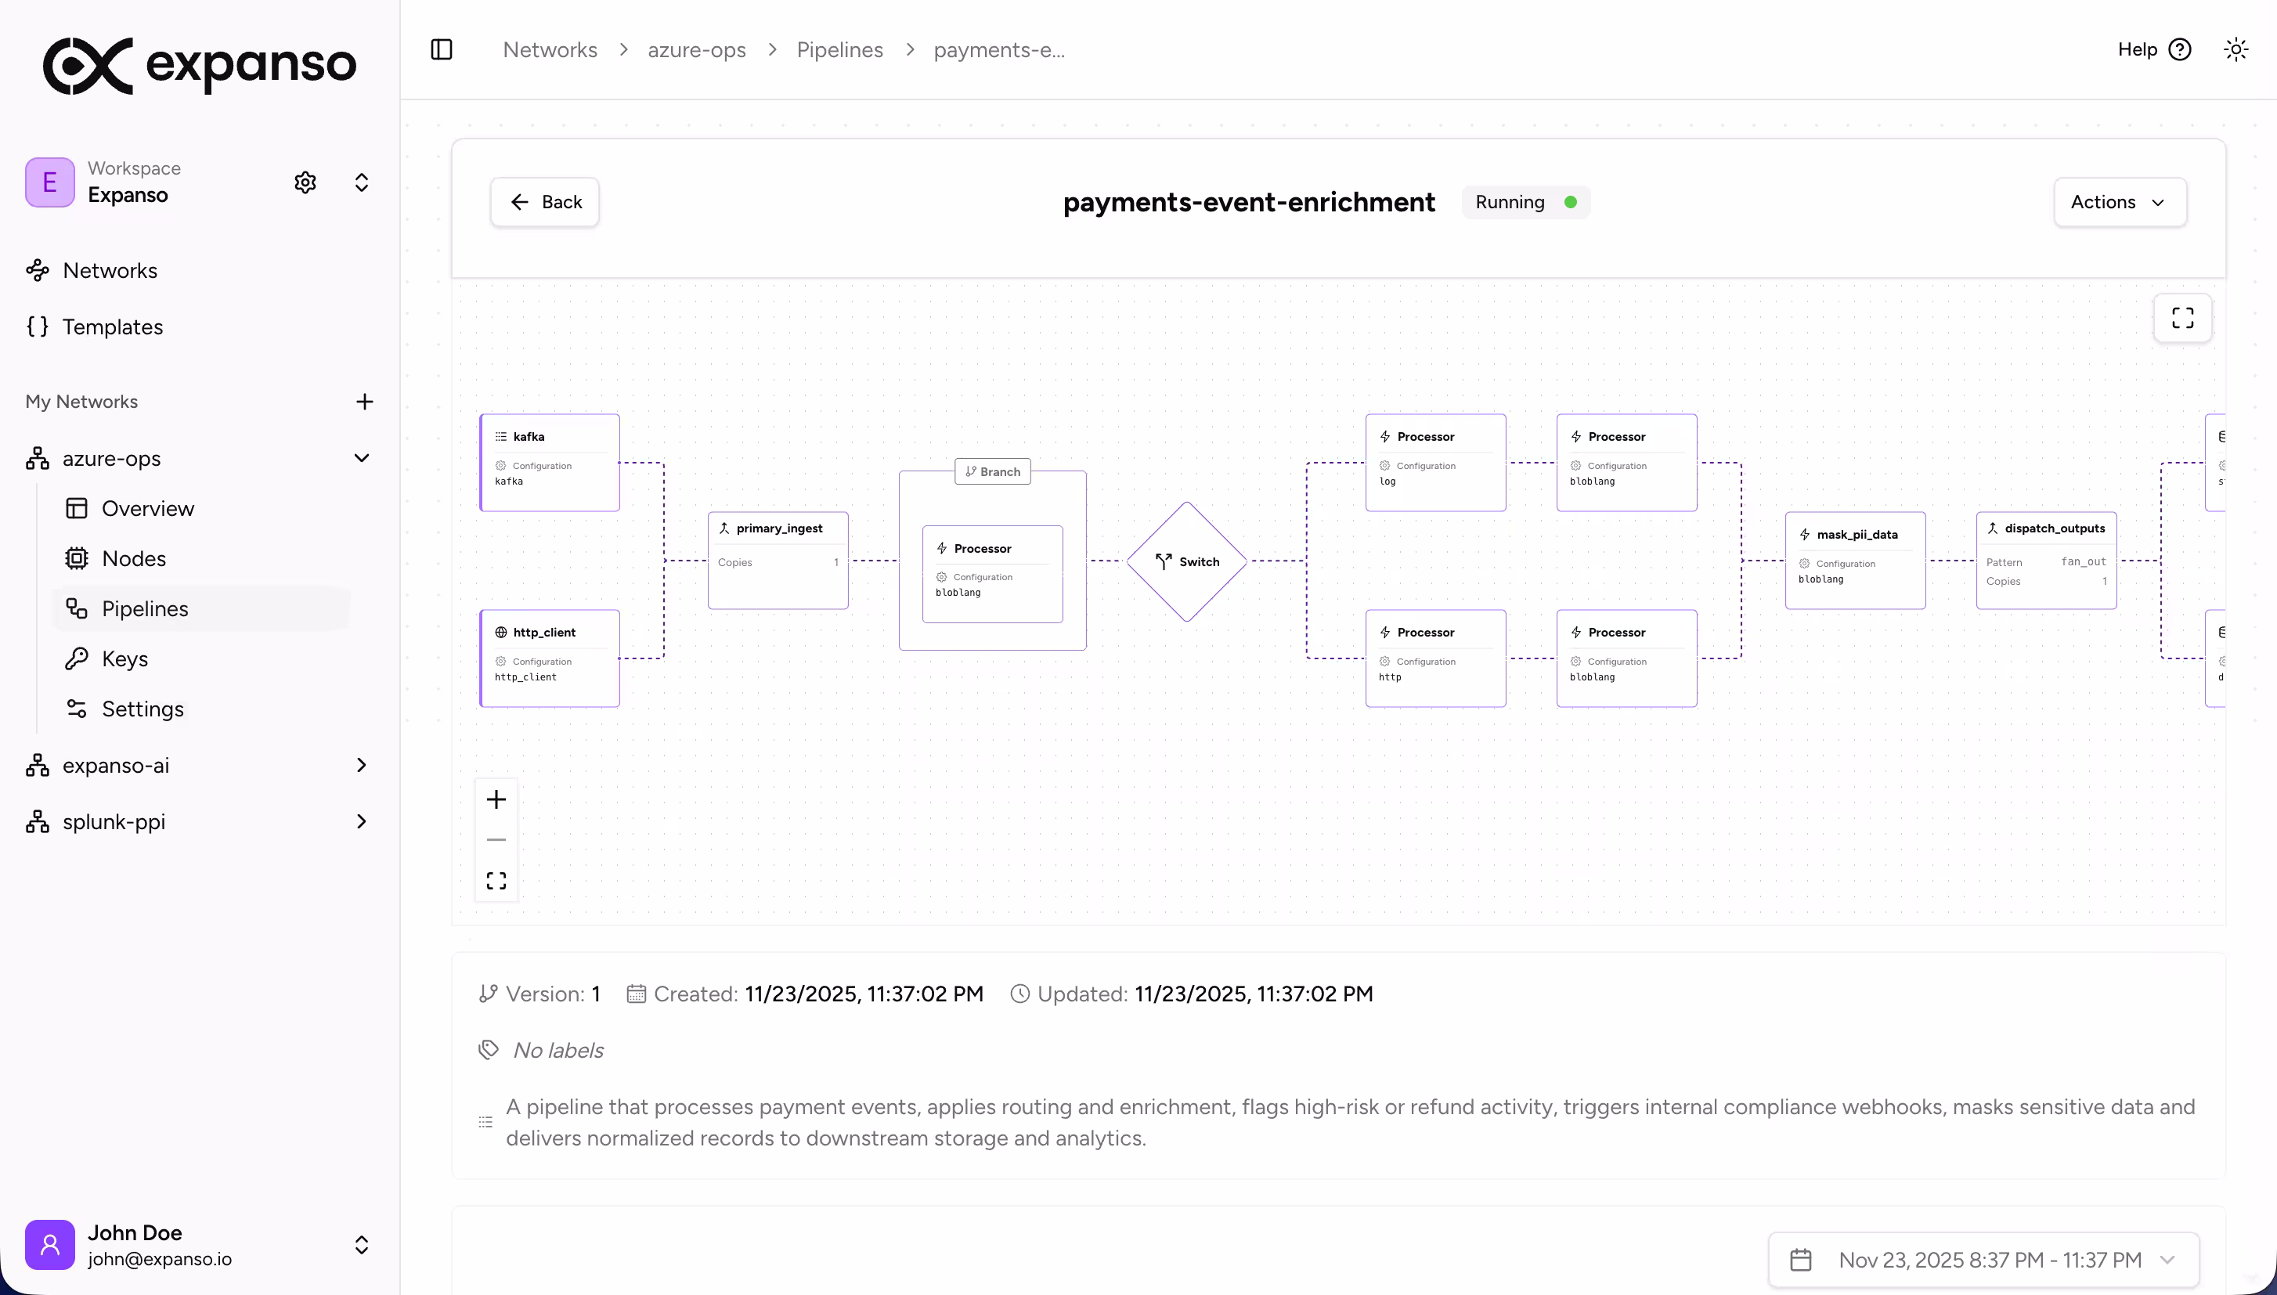Select Nodes in the sidebar menu
The width and height of the screenshot is (2277, 1295).
click(x=132, y=557)
